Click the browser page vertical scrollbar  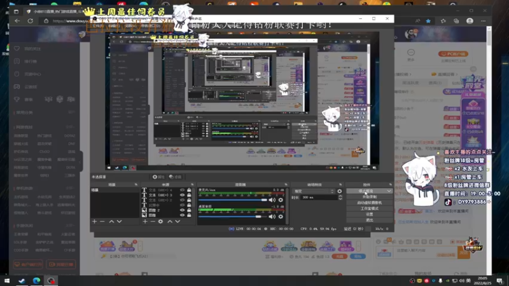click(x=489, y=151)
